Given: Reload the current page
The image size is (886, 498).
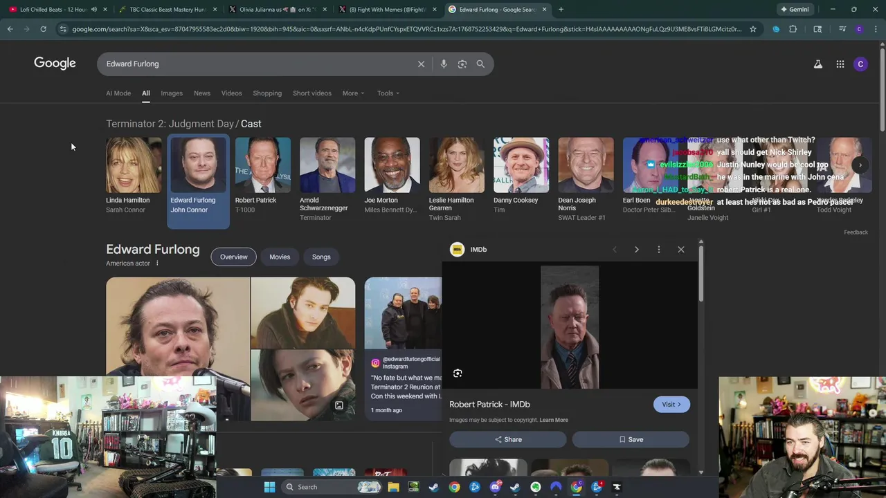Looking at the screenshot, I should pyautogui.click(x=43, y=29).
